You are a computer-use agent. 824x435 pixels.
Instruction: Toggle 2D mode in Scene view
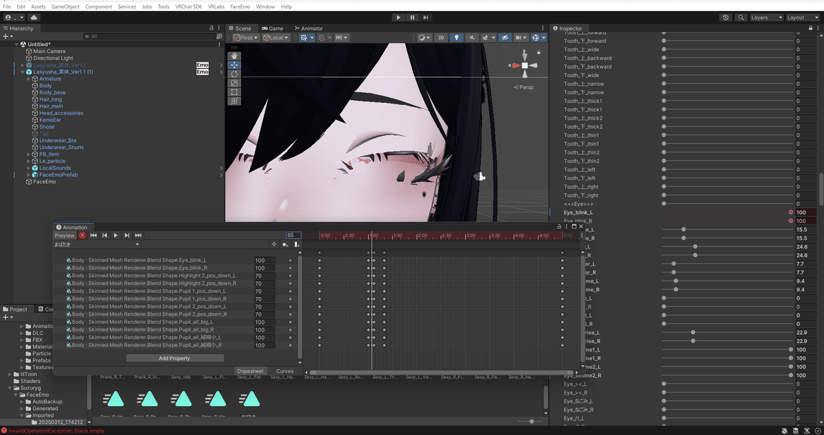442,38
